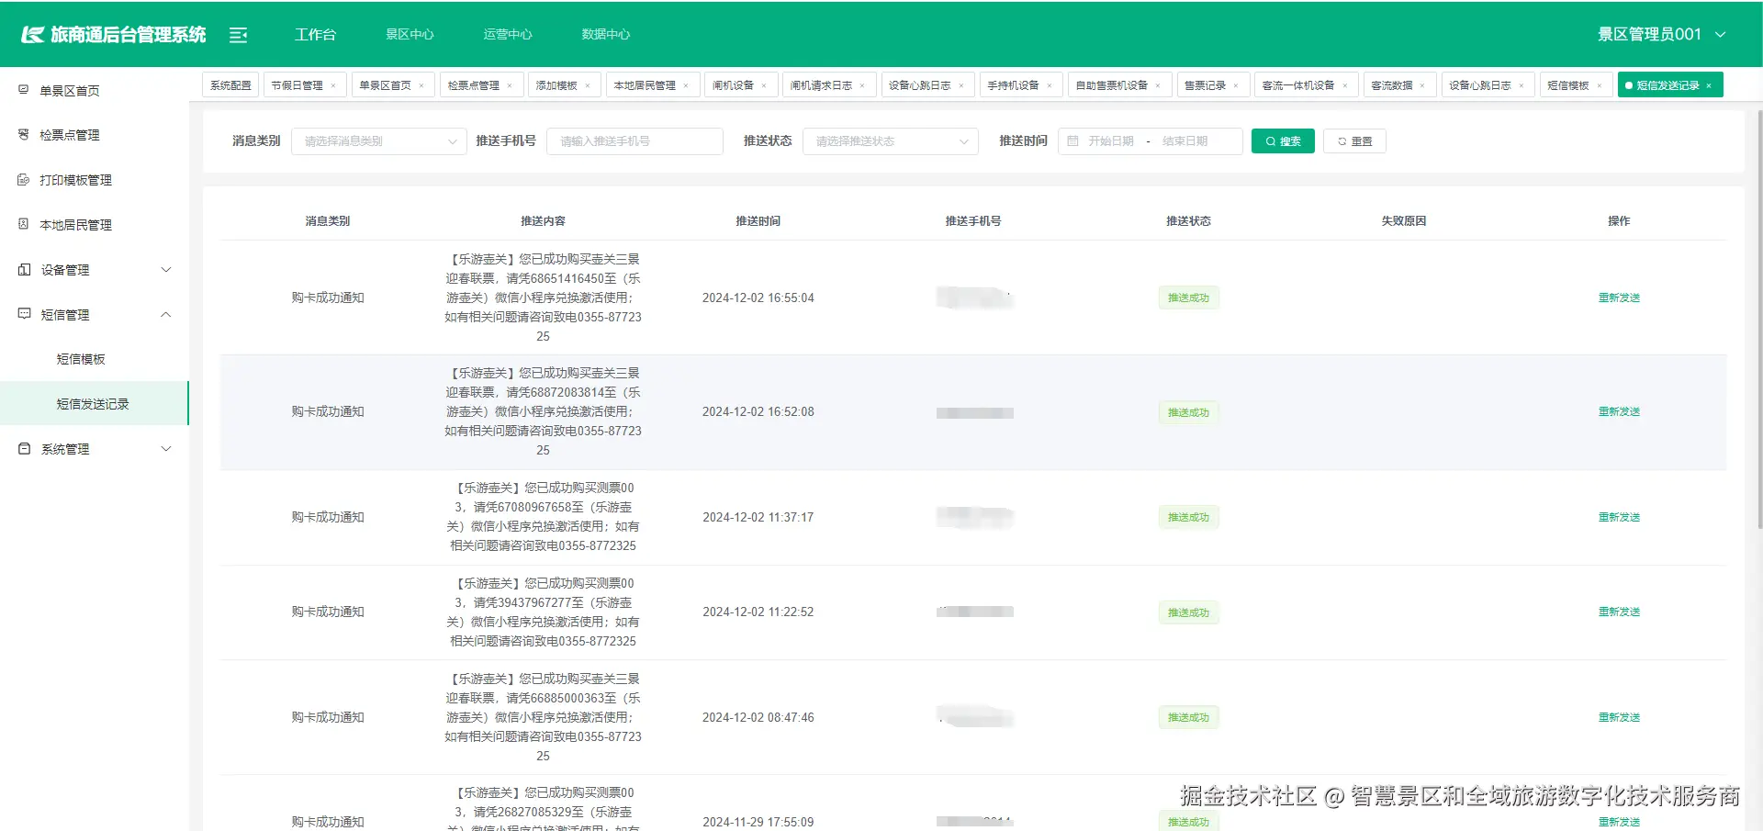Click the 失败原因 column header
This screenshot has height=831, width=1763.
1403,221
